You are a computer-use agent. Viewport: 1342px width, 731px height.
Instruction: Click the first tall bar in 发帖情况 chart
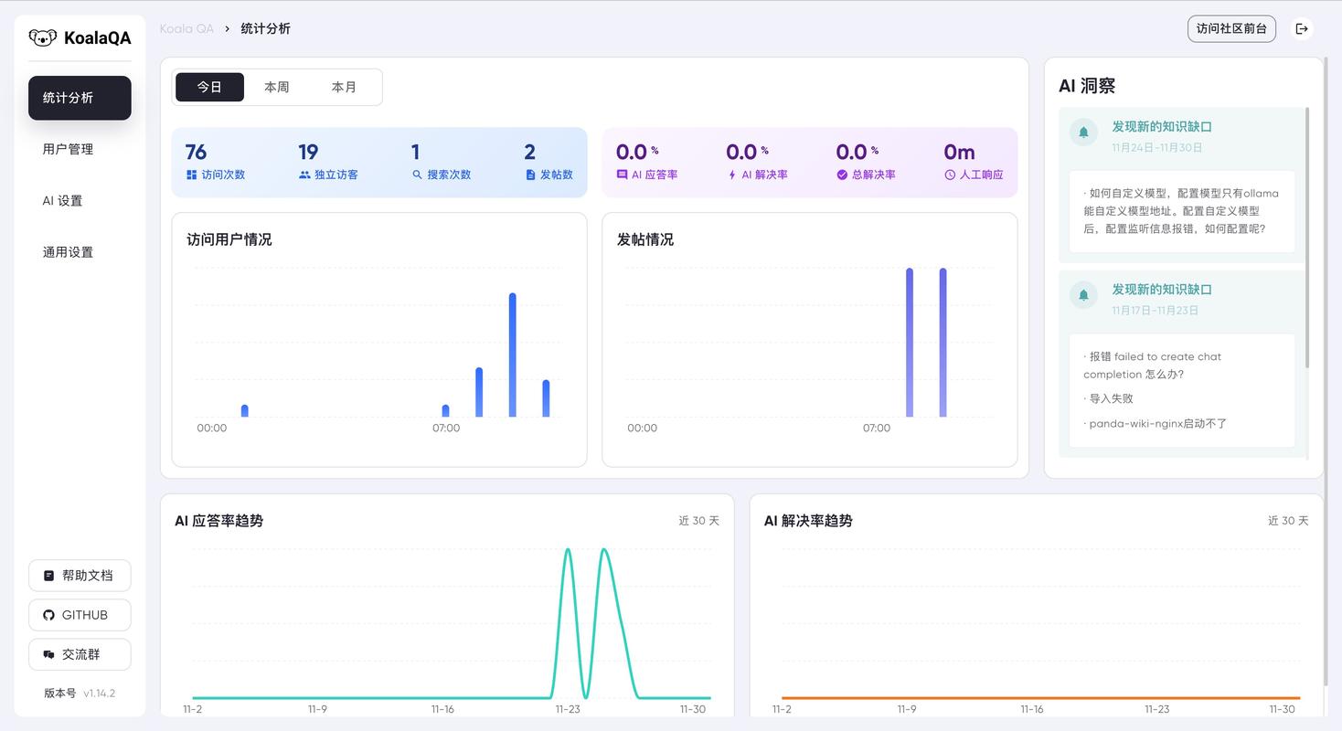[x=910, y=343]
